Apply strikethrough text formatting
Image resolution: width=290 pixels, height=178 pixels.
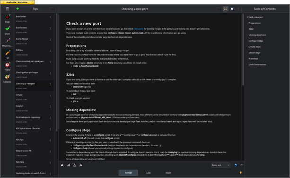coord(81,165)
